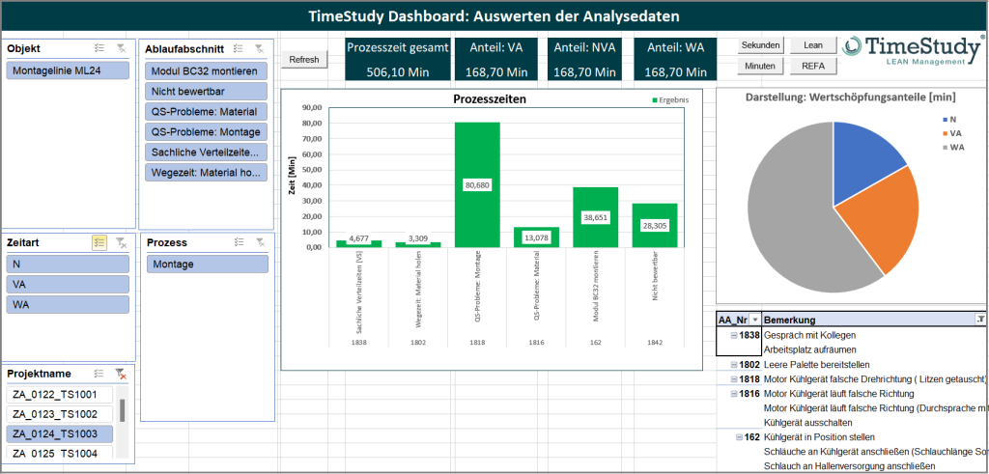Collapse group 1802 in pivot table
Image resolution: width=989 pixels, height=474 pixels.
click(734, 364)
